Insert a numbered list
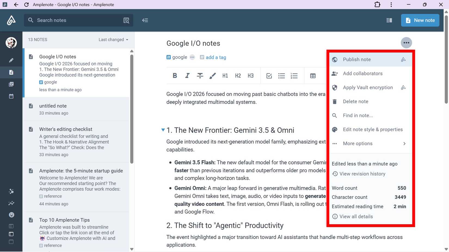 point(294,76)
